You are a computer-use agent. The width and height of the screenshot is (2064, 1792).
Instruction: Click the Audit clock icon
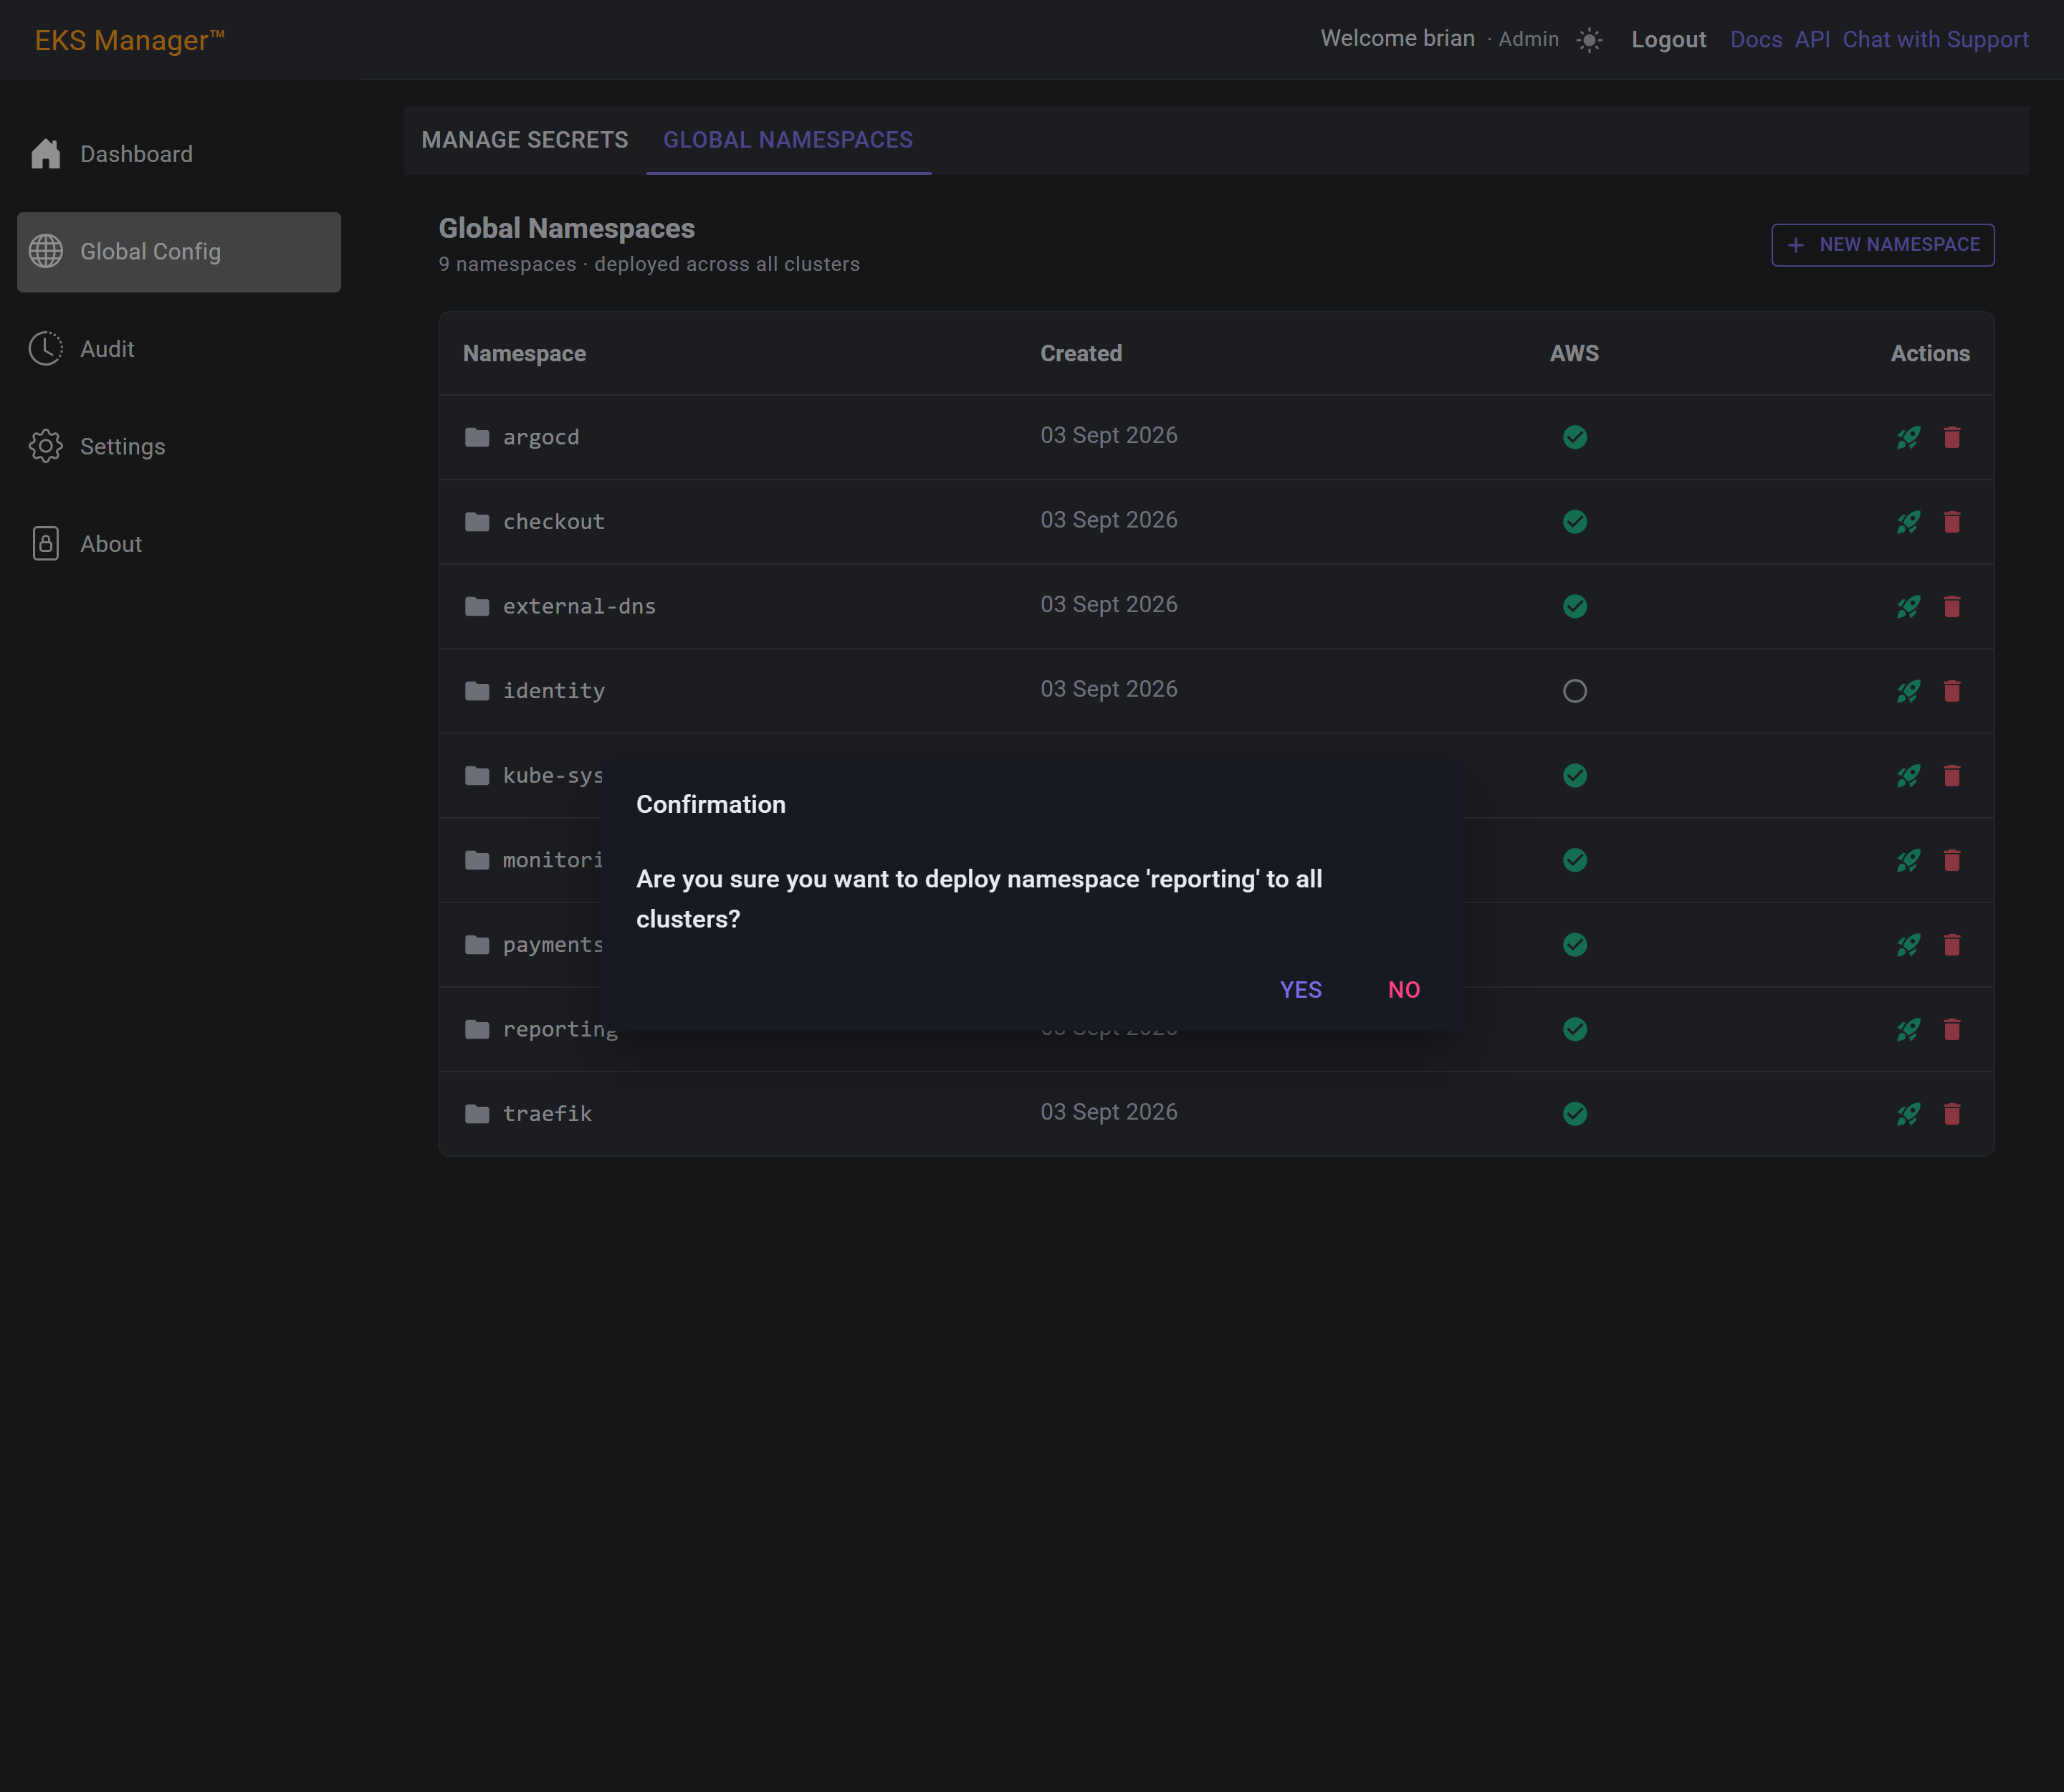pyautogui.click(x=46, y=349)
